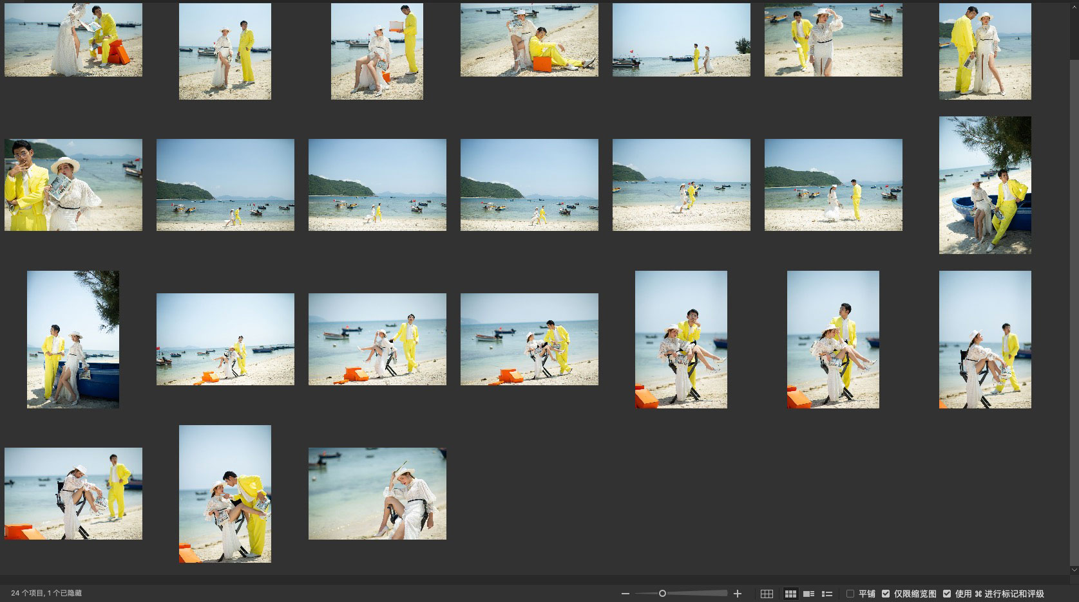The width and height of the screenshot is (1079, 602).
Task: Click the minus icon to shrink thumbnails
Action: (624, 594)
